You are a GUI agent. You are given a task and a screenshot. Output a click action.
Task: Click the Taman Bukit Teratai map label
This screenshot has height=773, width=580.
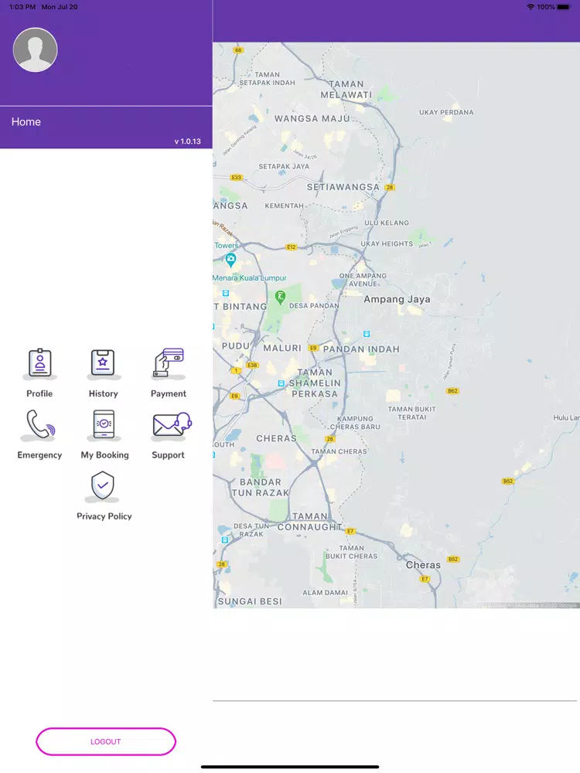[412, 413]
